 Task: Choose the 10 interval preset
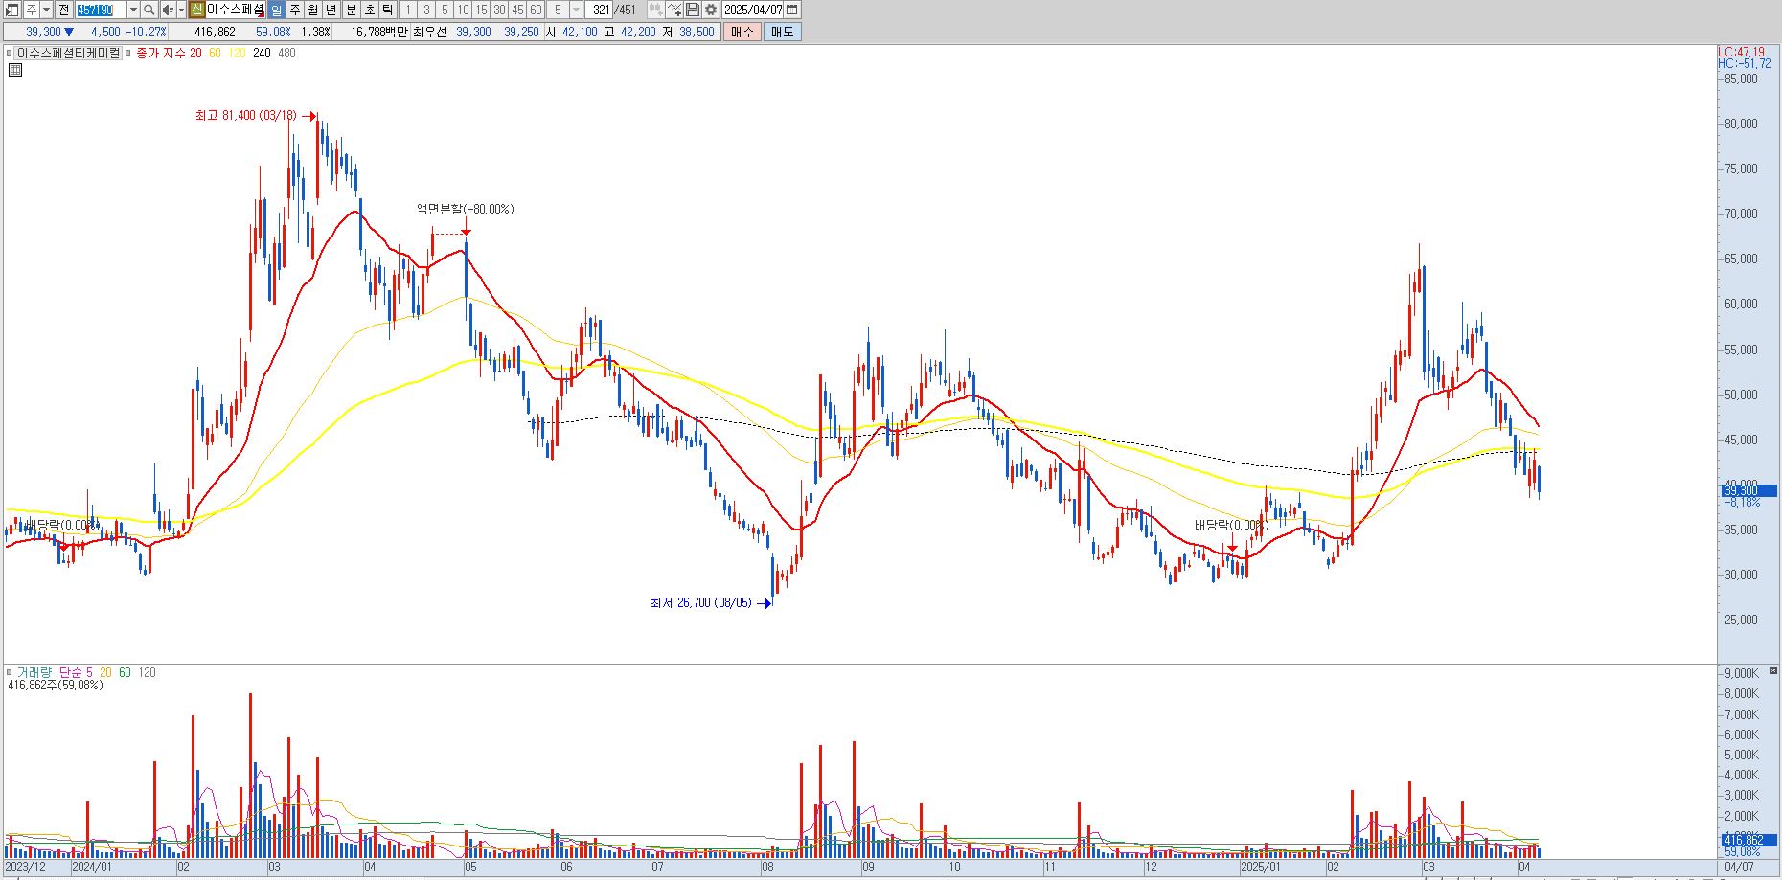click(463, 10)
